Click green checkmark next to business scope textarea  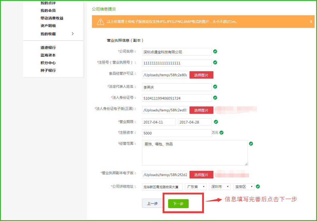point(251,143)
